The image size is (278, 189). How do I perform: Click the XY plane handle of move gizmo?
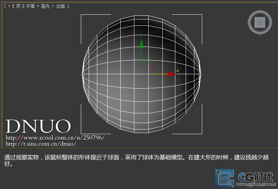pyautogui.click(x=148, y=68)
